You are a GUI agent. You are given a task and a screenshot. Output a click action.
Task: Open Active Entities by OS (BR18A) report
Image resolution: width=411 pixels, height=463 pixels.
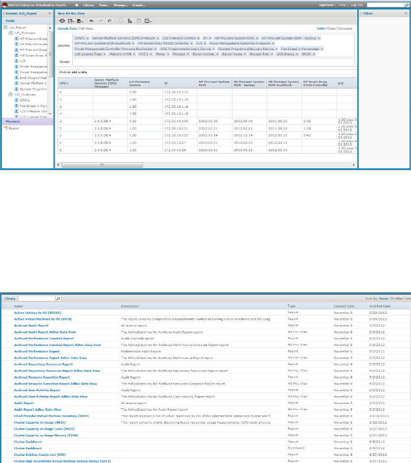point(38,312)
